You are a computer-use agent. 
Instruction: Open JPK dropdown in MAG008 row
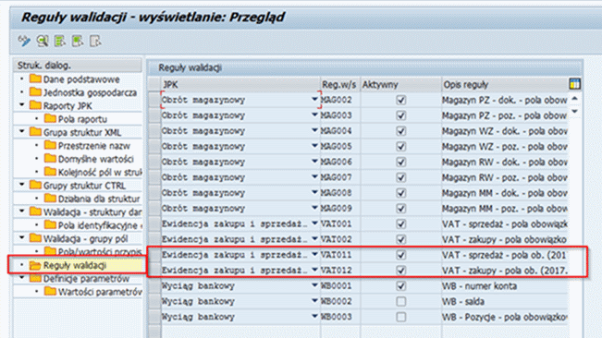coord(314,192)
